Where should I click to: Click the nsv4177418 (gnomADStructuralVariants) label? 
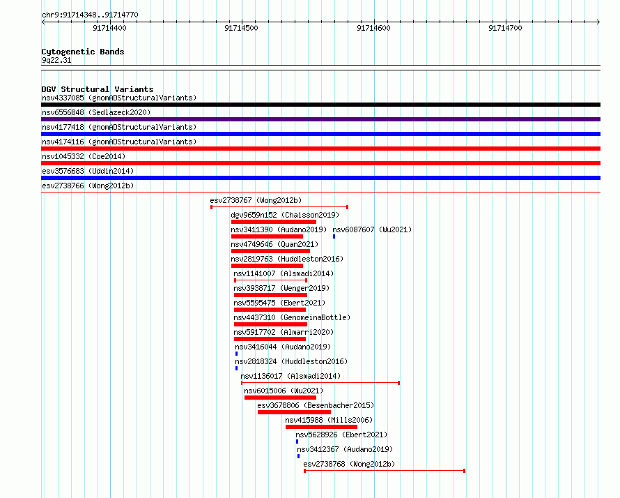point(119,127)
